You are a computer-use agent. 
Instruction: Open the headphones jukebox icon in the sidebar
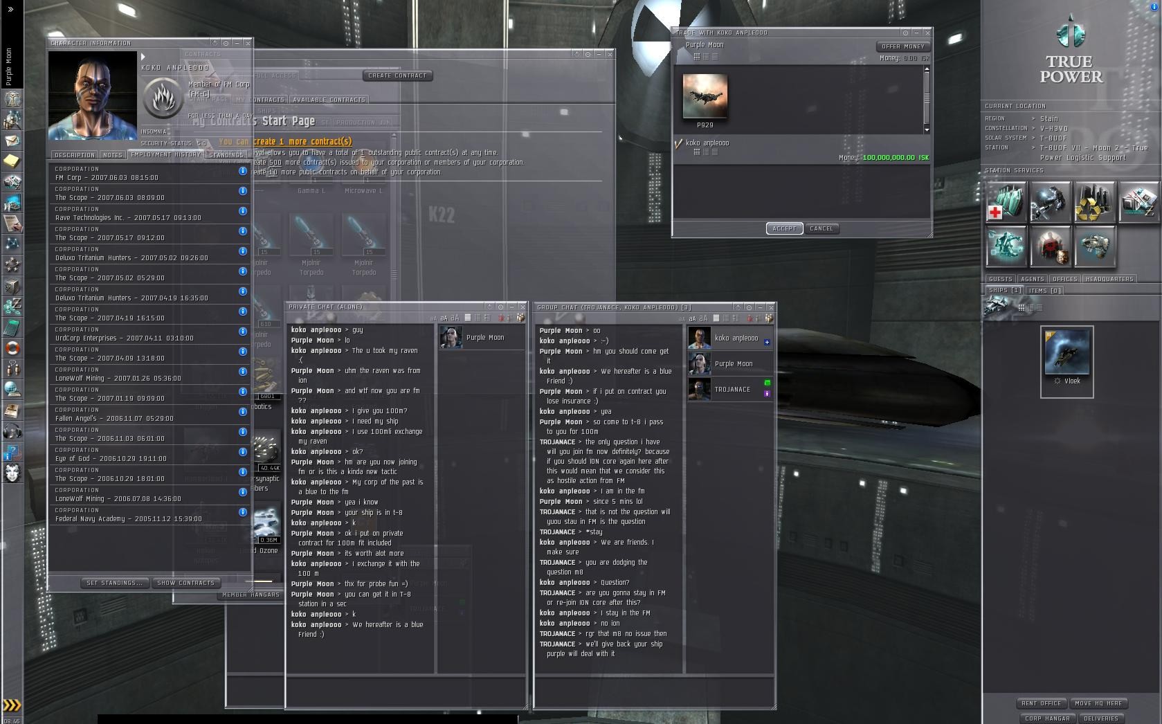(x=12, y=431)
